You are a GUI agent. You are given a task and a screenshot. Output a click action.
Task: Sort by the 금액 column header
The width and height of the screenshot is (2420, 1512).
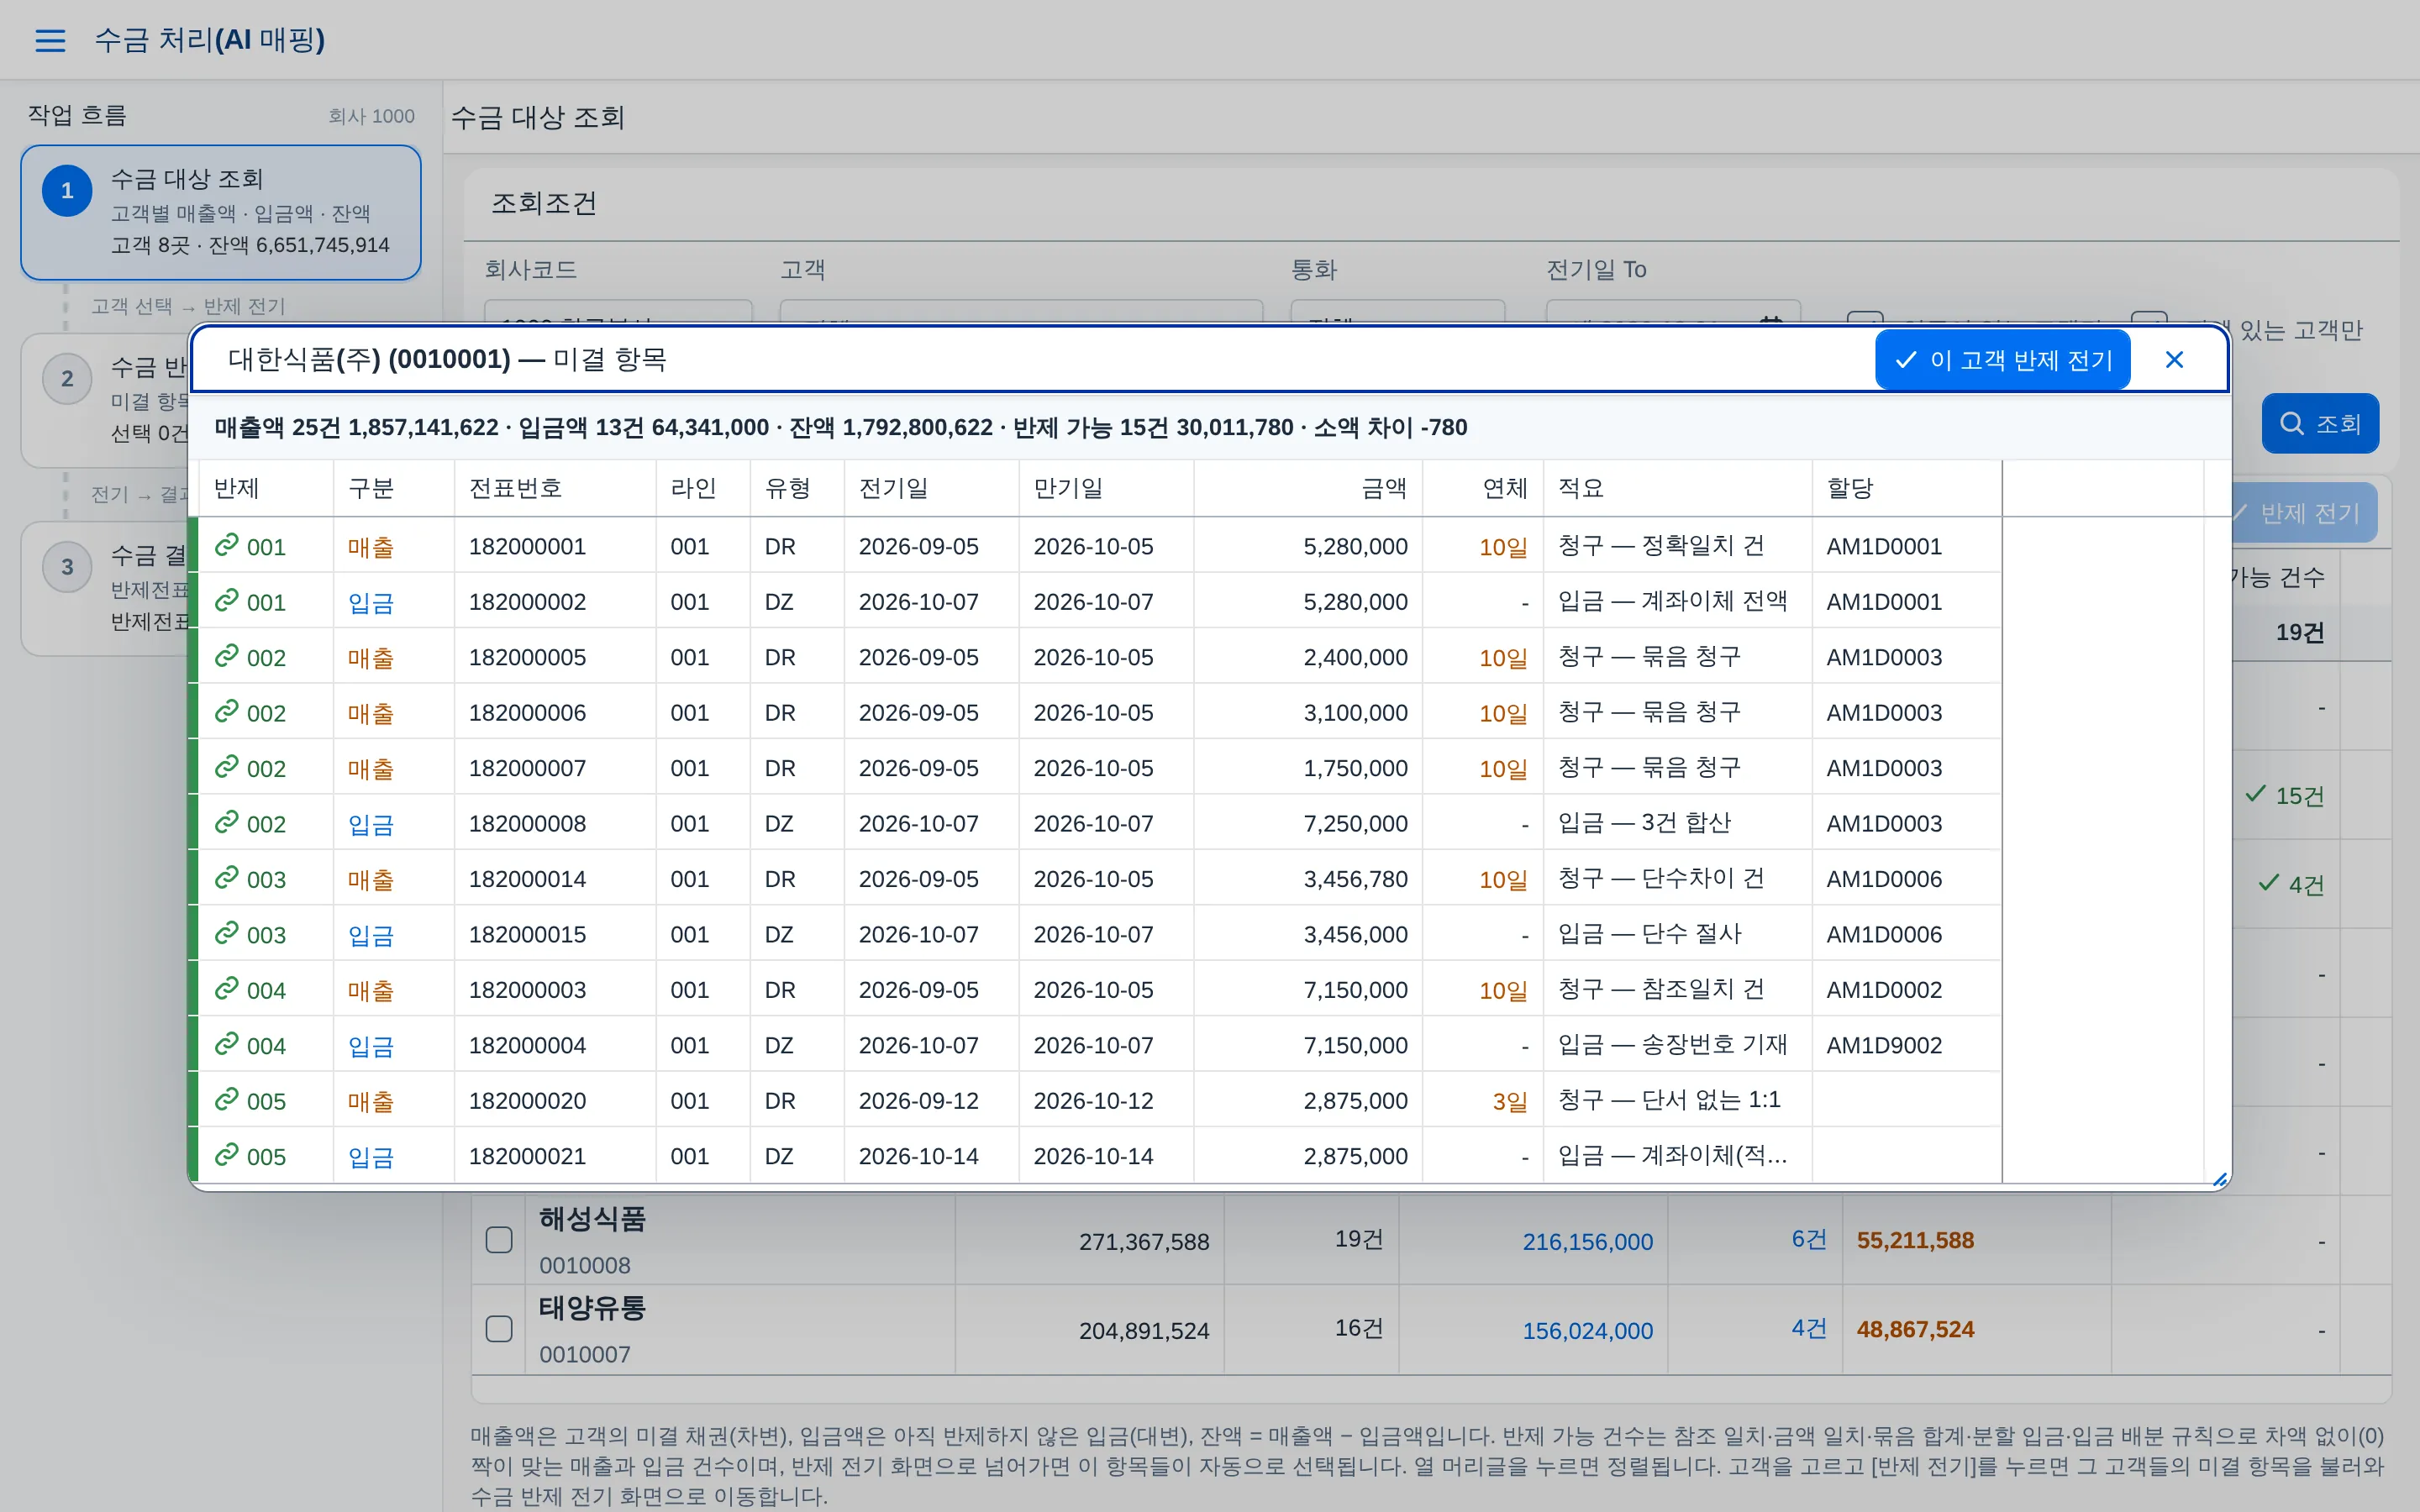[1308, 488]
